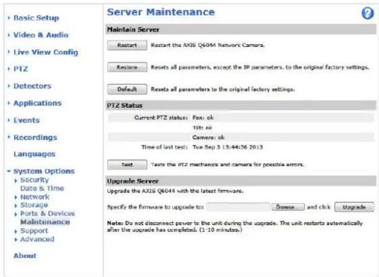Expand arrow next to Live View Config
Viewport: 379px width, 277px height.
pos(9,52)
